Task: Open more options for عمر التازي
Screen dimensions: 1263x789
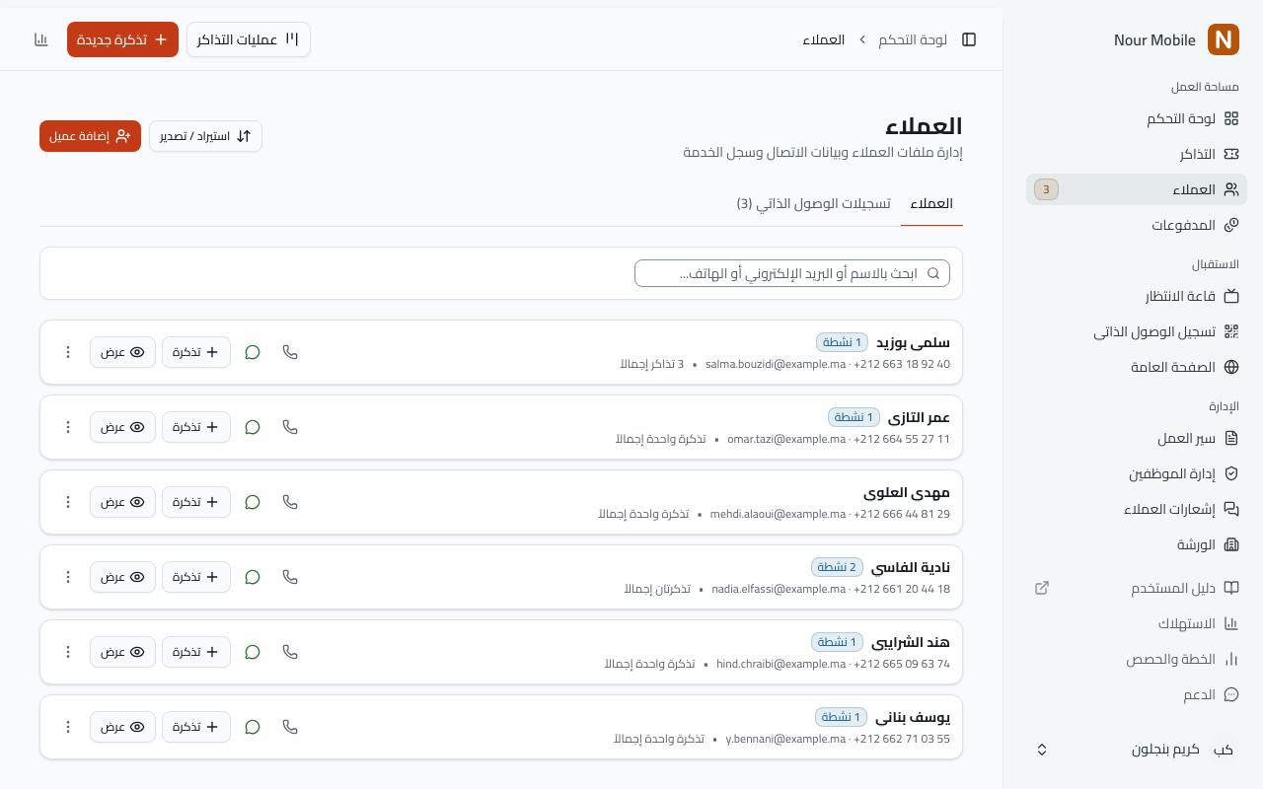Action: pyautogui.click(x=68, y=427)
